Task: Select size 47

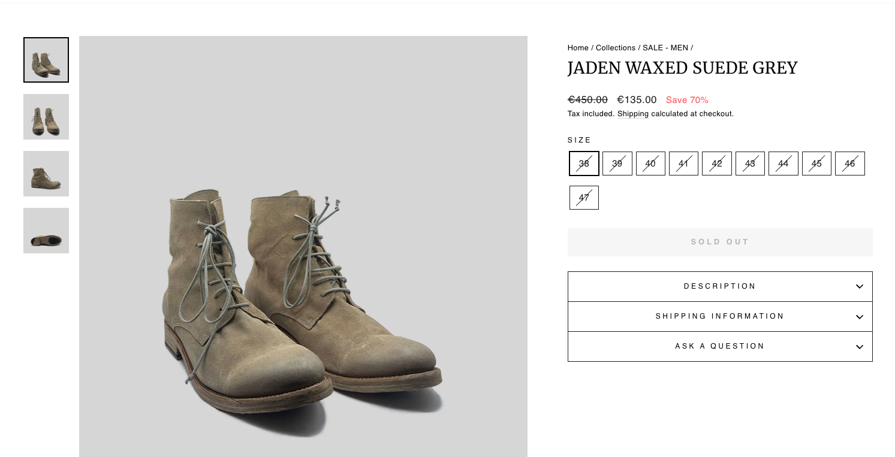Action: (584, 198)
